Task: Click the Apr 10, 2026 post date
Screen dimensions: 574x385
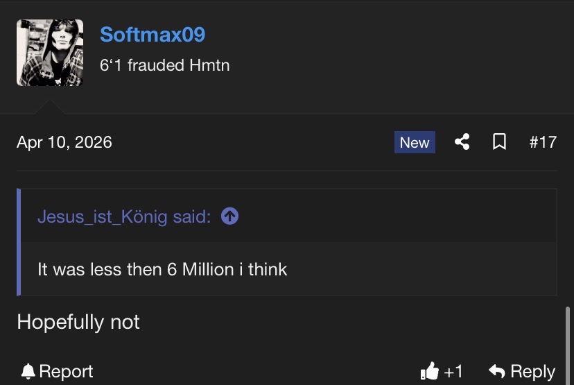Action: click(x=64, y=142)
